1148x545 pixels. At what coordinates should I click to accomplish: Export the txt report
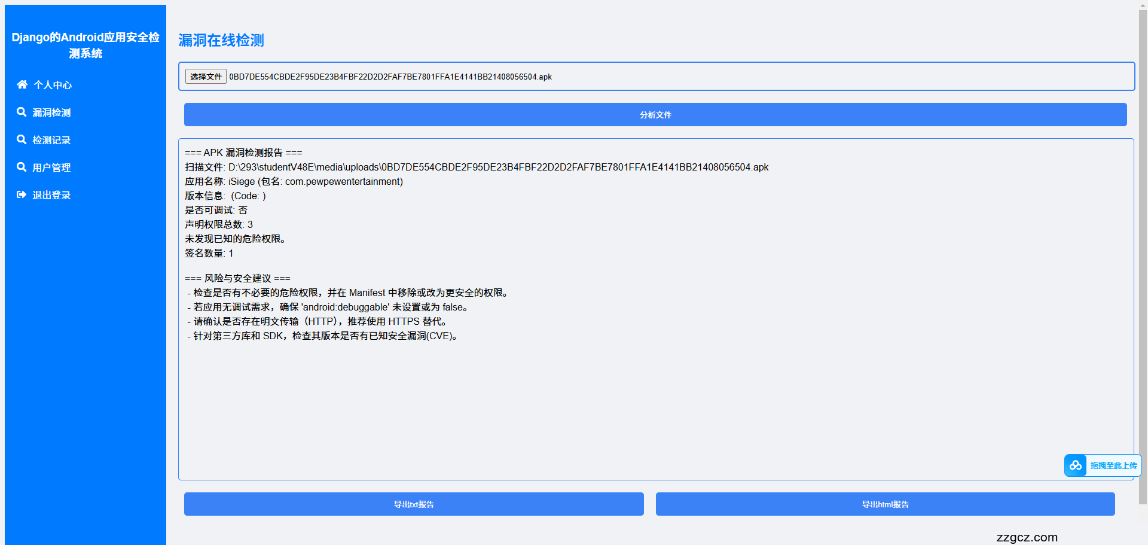click(x=413, y=504)
